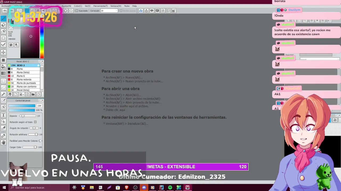Toggle Rotación según el trazo checkbox

point(35,122)
